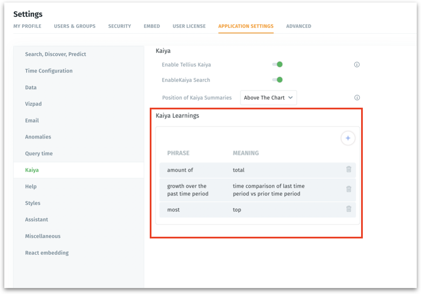Open the User License tab
The height and width of the screenshot is (294, 421).
[x=189, y=26]
